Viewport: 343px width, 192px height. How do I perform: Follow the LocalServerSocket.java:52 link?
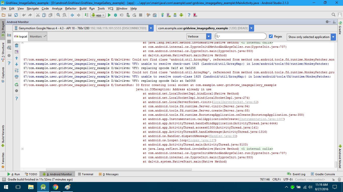(x=235, y=102)
